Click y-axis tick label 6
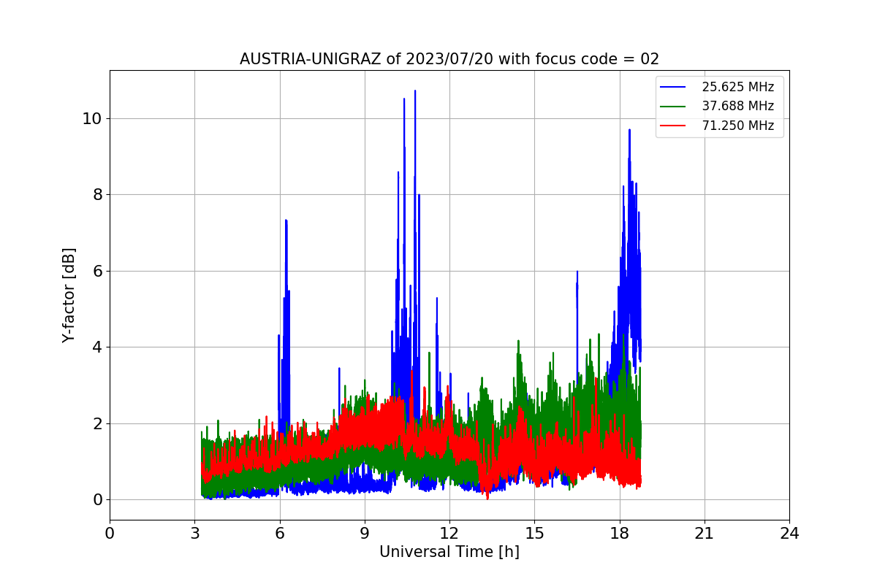This screenshot has height=584, width=877. pyautogui.click(x=96, y=271)
